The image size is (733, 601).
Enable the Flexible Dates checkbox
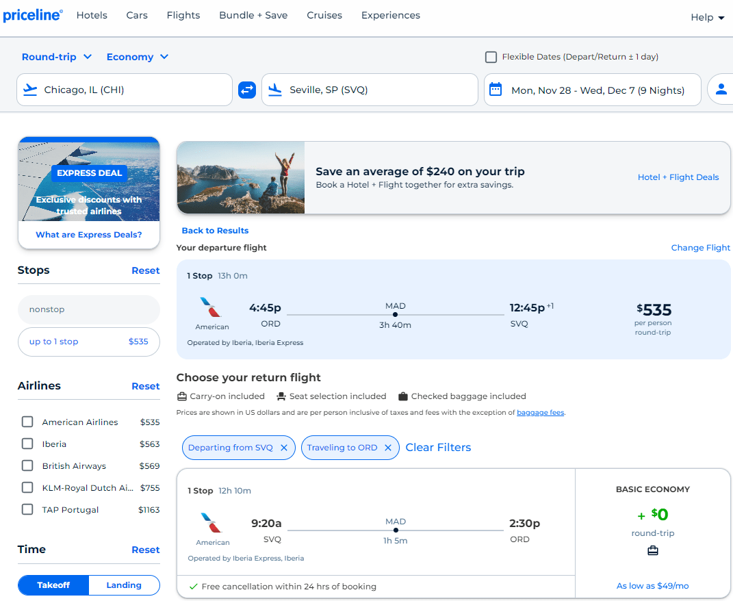491,57
